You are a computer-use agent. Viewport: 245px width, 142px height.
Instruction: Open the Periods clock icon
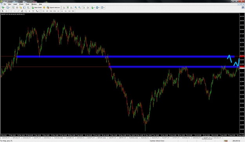[x=97, y=7]
